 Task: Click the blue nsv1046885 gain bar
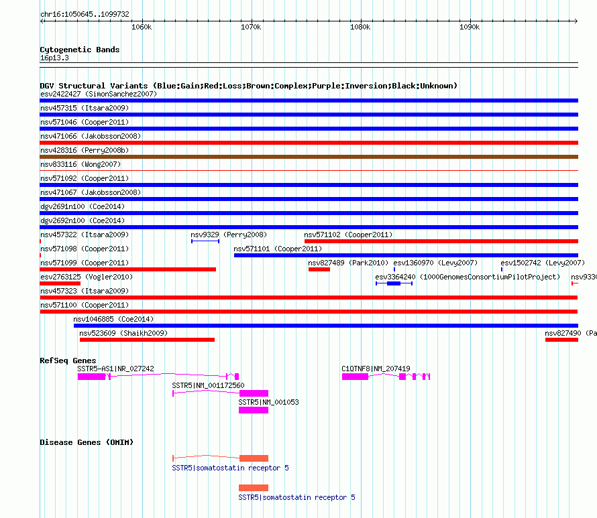tap(326, 326)
